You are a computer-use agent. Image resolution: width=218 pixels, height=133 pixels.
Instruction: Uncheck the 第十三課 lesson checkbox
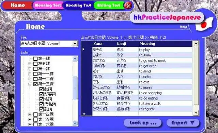[35, 84]
